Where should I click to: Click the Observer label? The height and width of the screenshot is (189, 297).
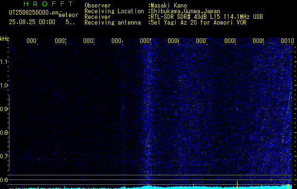click(x=98, y=6)
